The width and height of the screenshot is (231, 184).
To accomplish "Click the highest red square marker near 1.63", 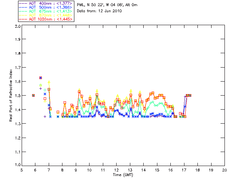I will click(41, 78).
